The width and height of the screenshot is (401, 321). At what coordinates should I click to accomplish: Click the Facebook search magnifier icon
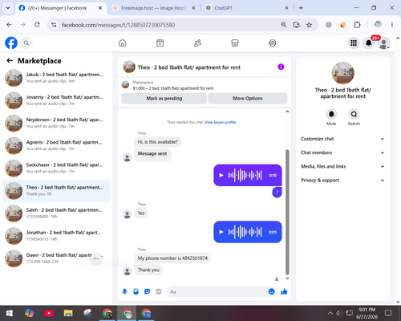click(x=26, y=43)
